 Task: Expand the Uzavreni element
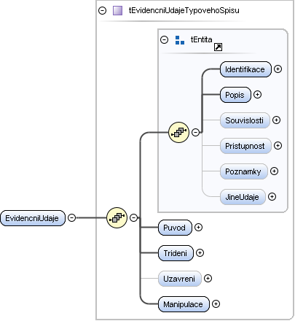click(208, 278)
